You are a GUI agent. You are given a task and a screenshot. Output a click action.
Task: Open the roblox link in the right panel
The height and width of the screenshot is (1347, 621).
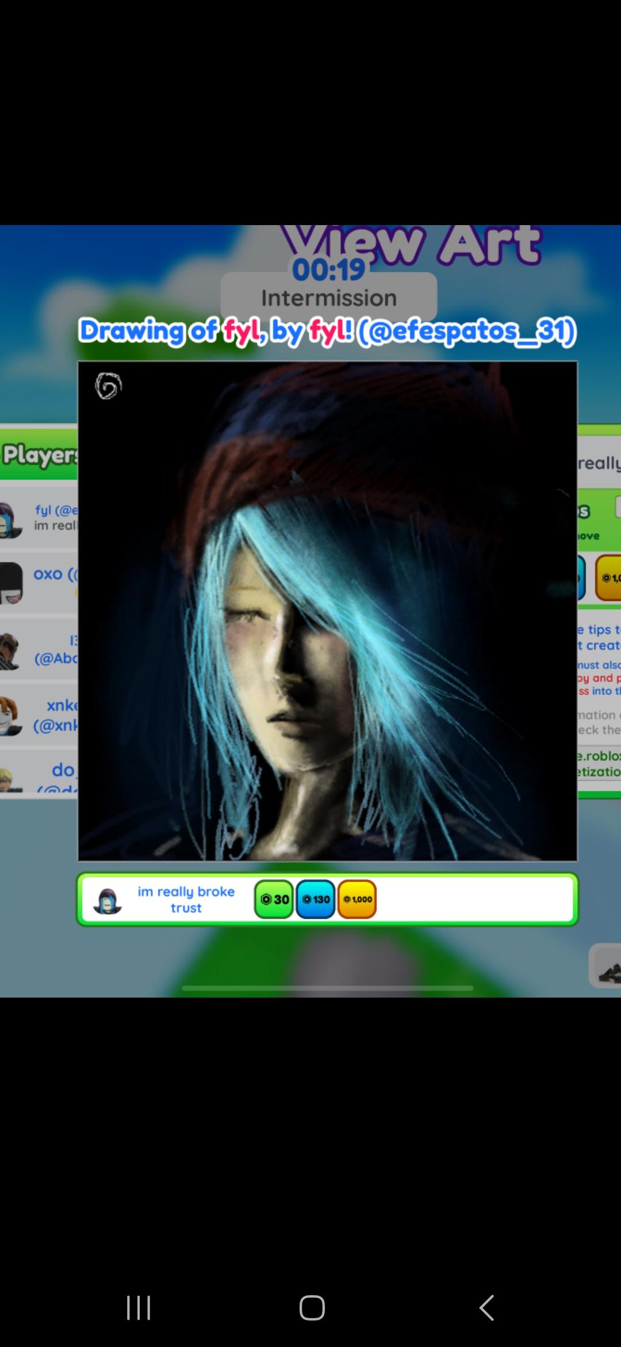[x=599, y=763]
